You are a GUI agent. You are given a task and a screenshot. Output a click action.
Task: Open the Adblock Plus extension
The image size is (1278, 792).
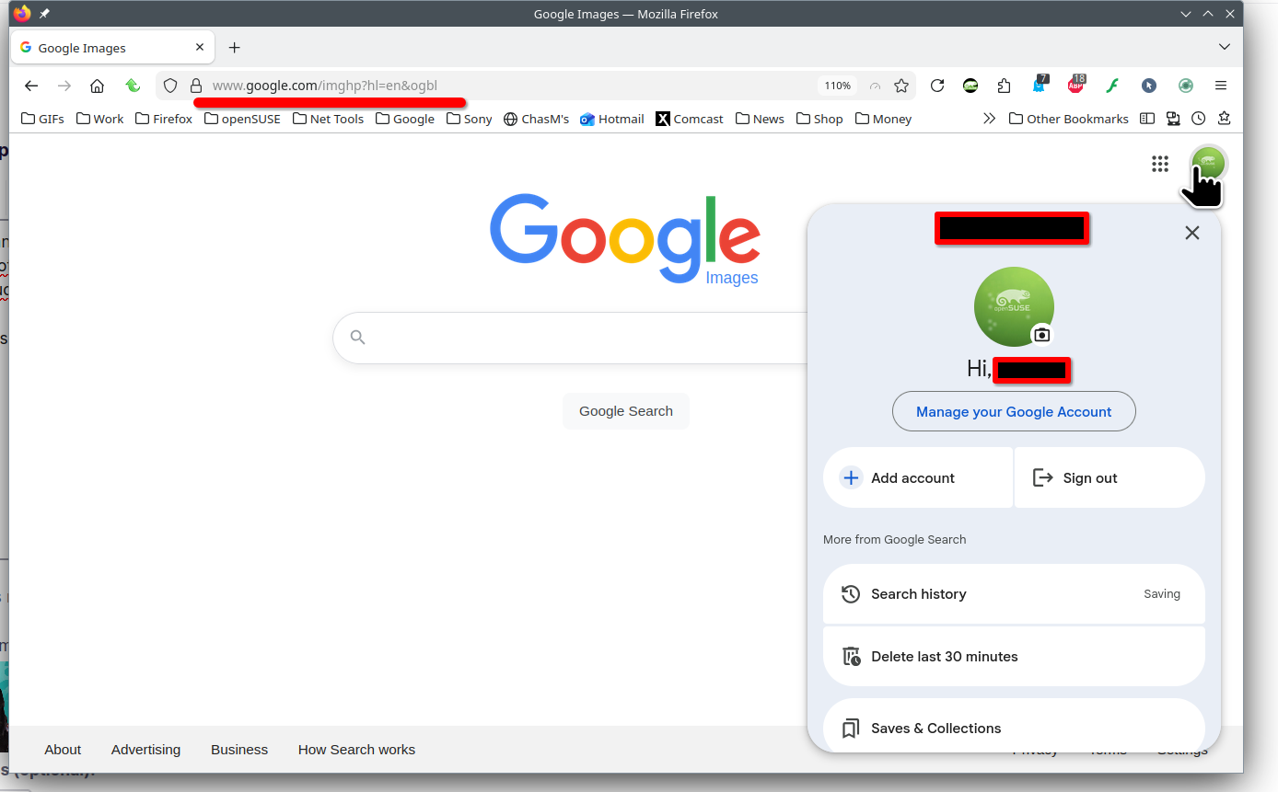(1075, 85)
